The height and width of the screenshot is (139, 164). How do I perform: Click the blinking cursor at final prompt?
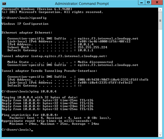pyautogui.click(x=32, y=131)
